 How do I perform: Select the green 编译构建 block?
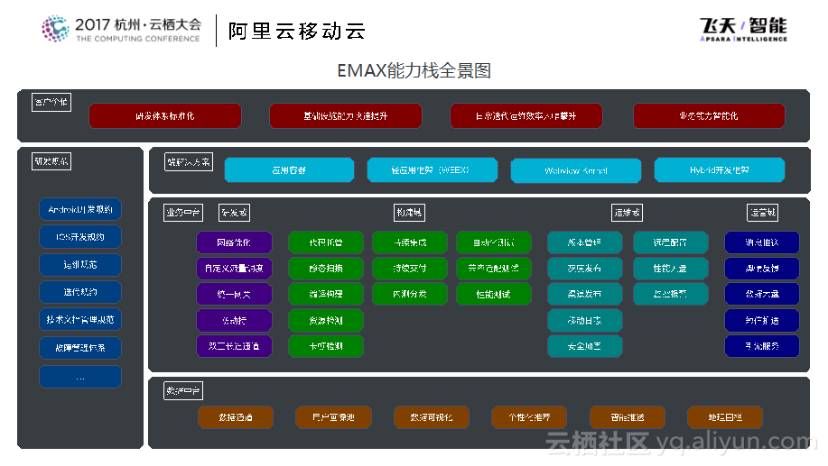(326, 294)
